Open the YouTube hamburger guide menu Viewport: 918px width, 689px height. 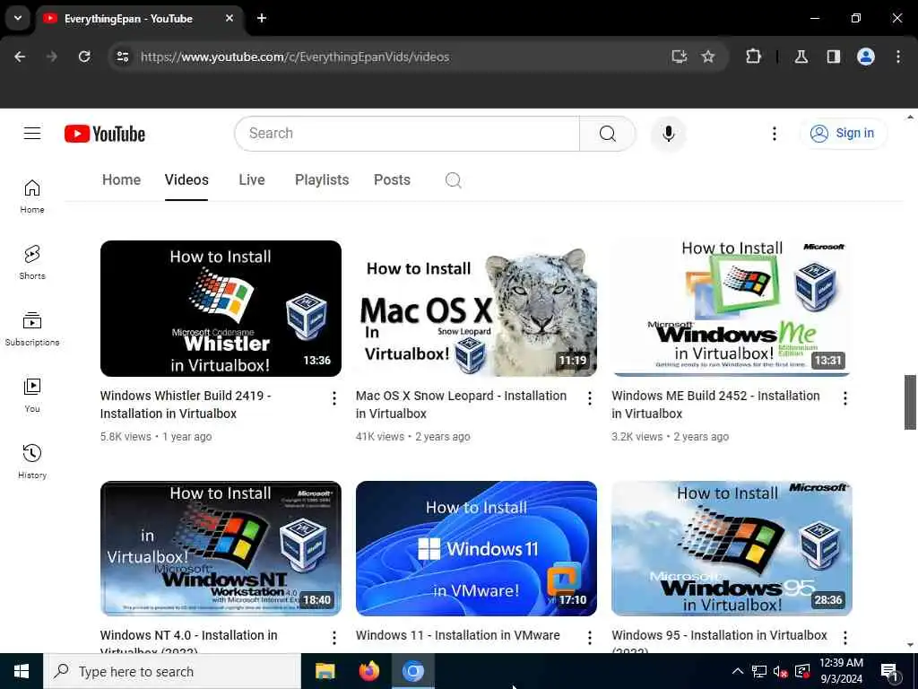32,134
